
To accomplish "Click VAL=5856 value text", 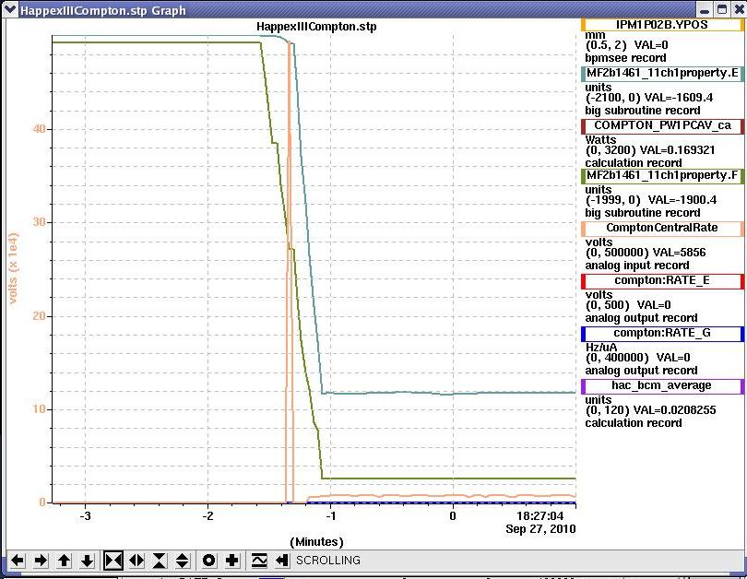I will pyautogui.click(x=679, y=253).
